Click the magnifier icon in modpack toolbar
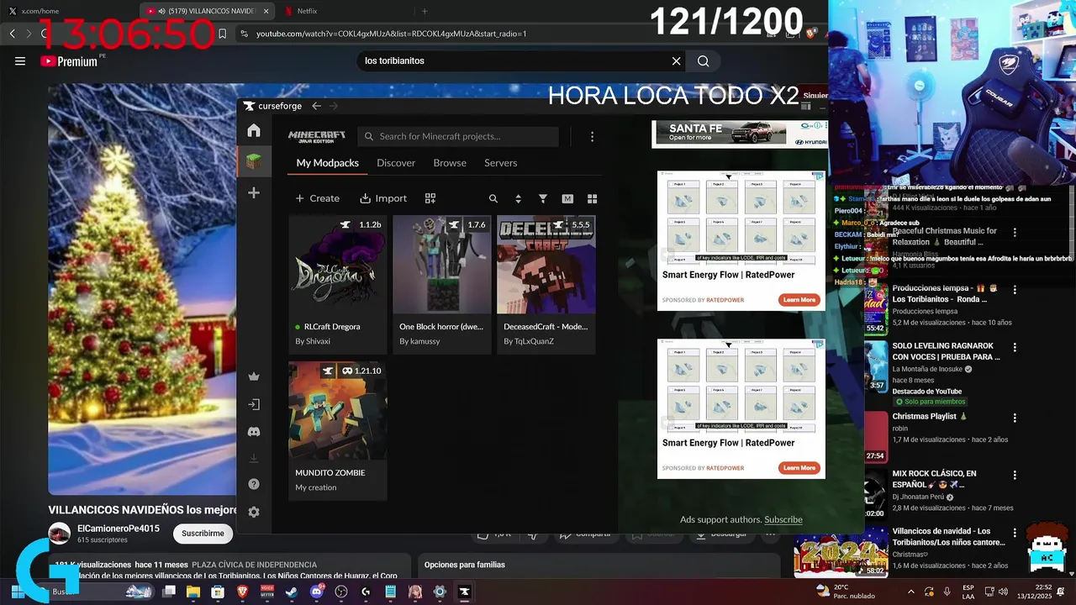Screen dimensions: 1076x605 493,198
